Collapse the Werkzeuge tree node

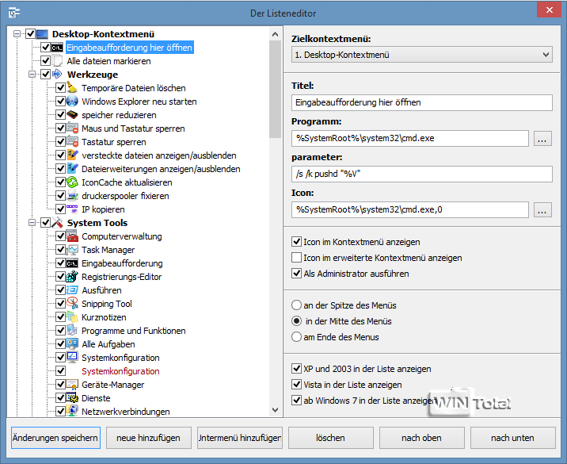click(32, 75)
